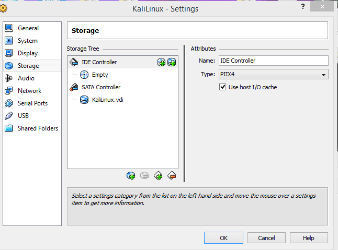Click the Name field containing IDE Controller

(274, 61)
